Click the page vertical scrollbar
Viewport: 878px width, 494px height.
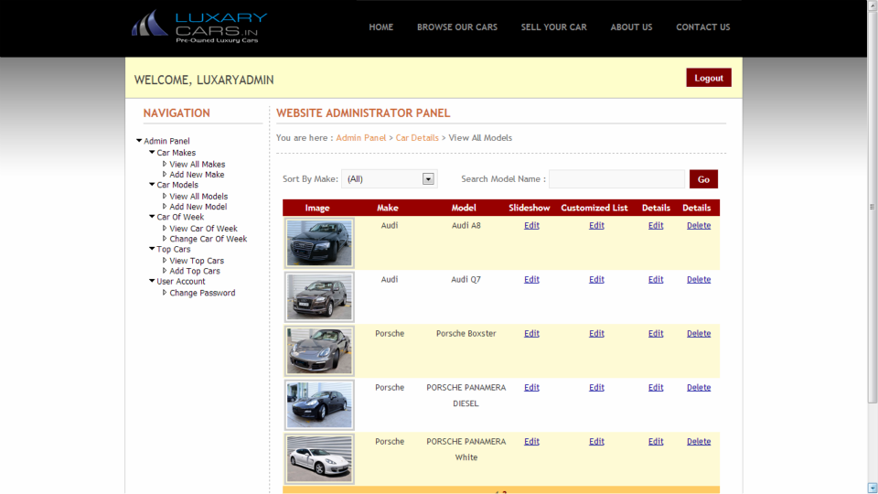tap(873, 207)
